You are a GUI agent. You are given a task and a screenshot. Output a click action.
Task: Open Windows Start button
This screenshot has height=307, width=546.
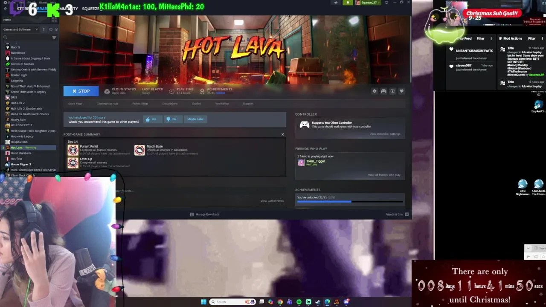[204, 302]
